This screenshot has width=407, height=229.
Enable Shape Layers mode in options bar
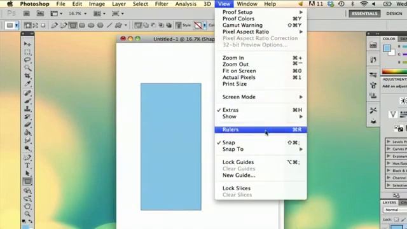click(27, 25)
